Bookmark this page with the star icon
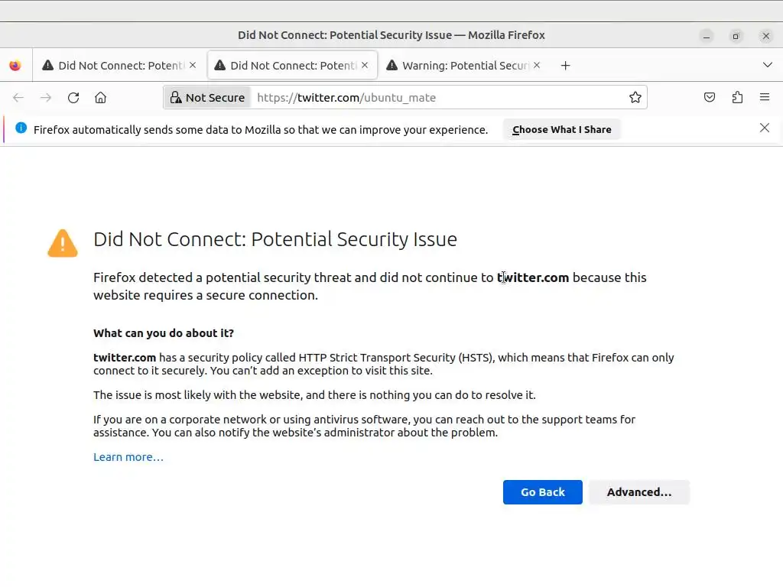This screenshot has height=587, width=783. tap(635, 97)
